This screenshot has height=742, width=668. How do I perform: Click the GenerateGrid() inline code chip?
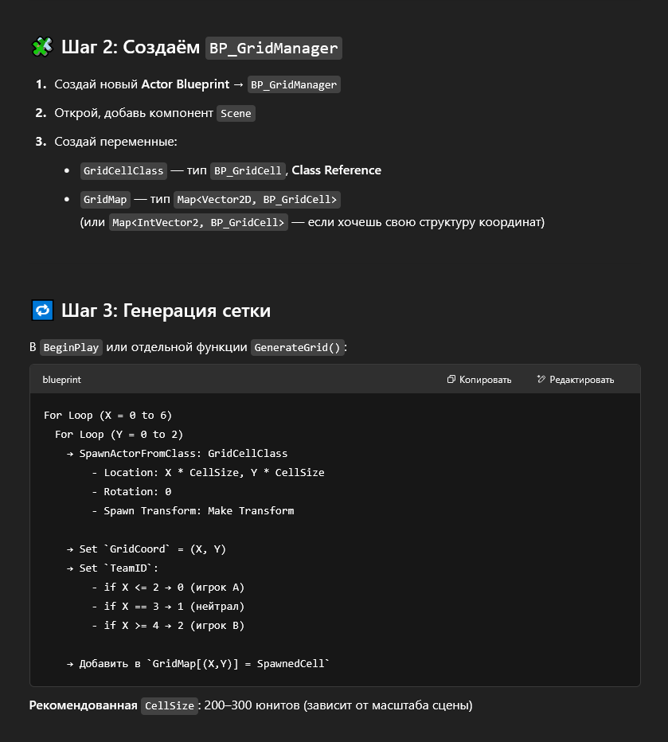pyautogui.click(x=298, y=347)
